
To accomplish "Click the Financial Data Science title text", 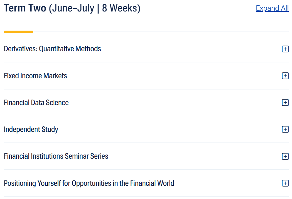I will pos(36,102).
